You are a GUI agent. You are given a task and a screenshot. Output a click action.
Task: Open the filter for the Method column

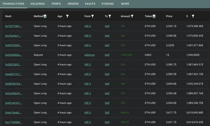click(x=45, y=16)
